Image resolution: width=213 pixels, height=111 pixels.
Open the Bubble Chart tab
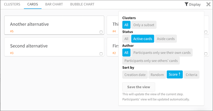click(82, 4)
